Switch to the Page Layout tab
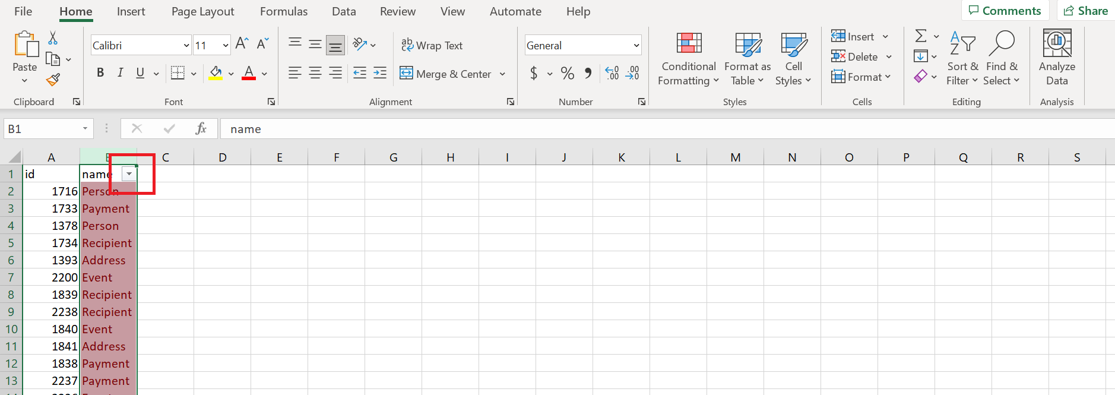The width and height of the screenshot is (1115, 395). click(202, 11)
